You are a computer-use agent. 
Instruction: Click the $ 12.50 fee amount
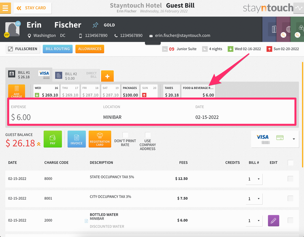pyautogui.click(x=181, y=178)
